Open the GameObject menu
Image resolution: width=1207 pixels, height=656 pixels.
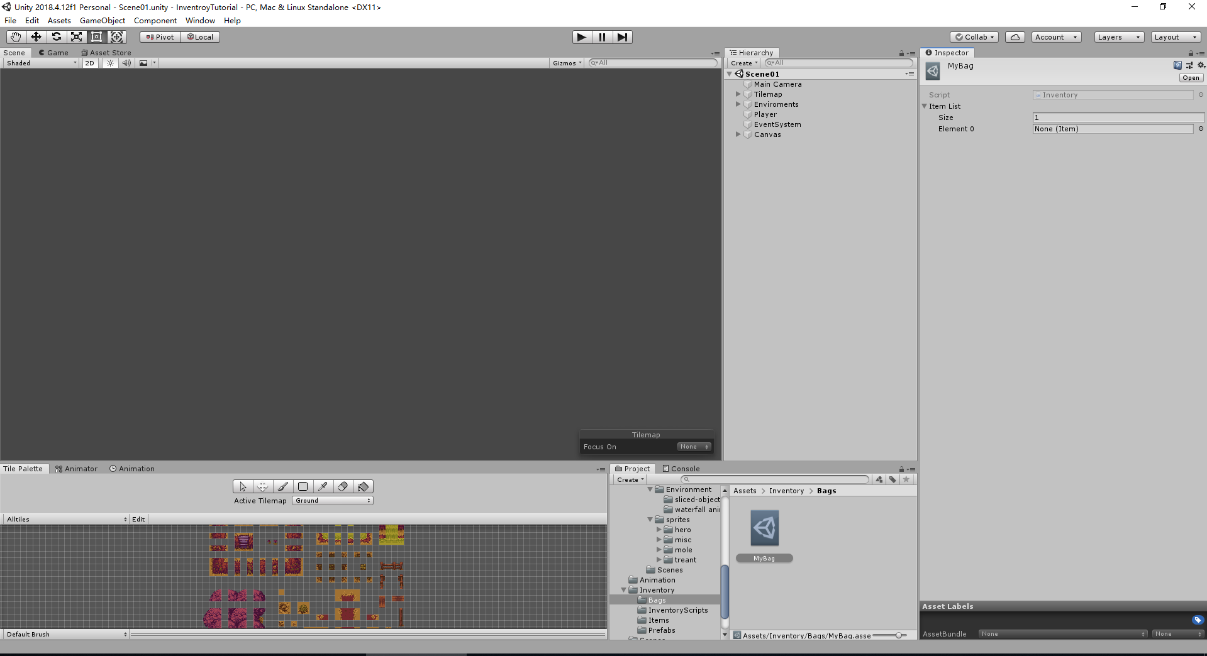tap(103, 20)
